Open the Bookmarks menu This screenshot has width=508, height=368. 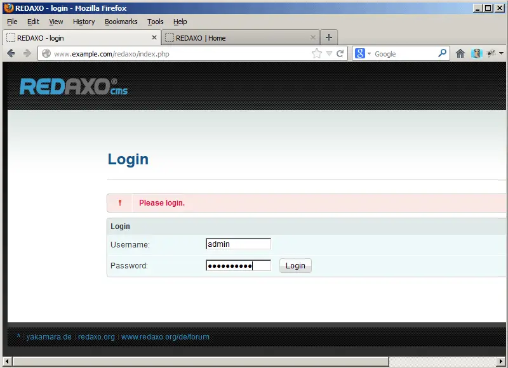(x=121, y=22)
